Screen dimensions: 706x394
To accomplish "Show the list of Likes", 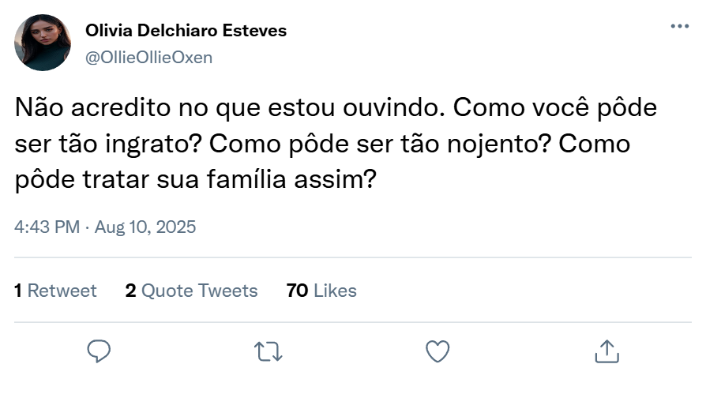I will [335, 291].
